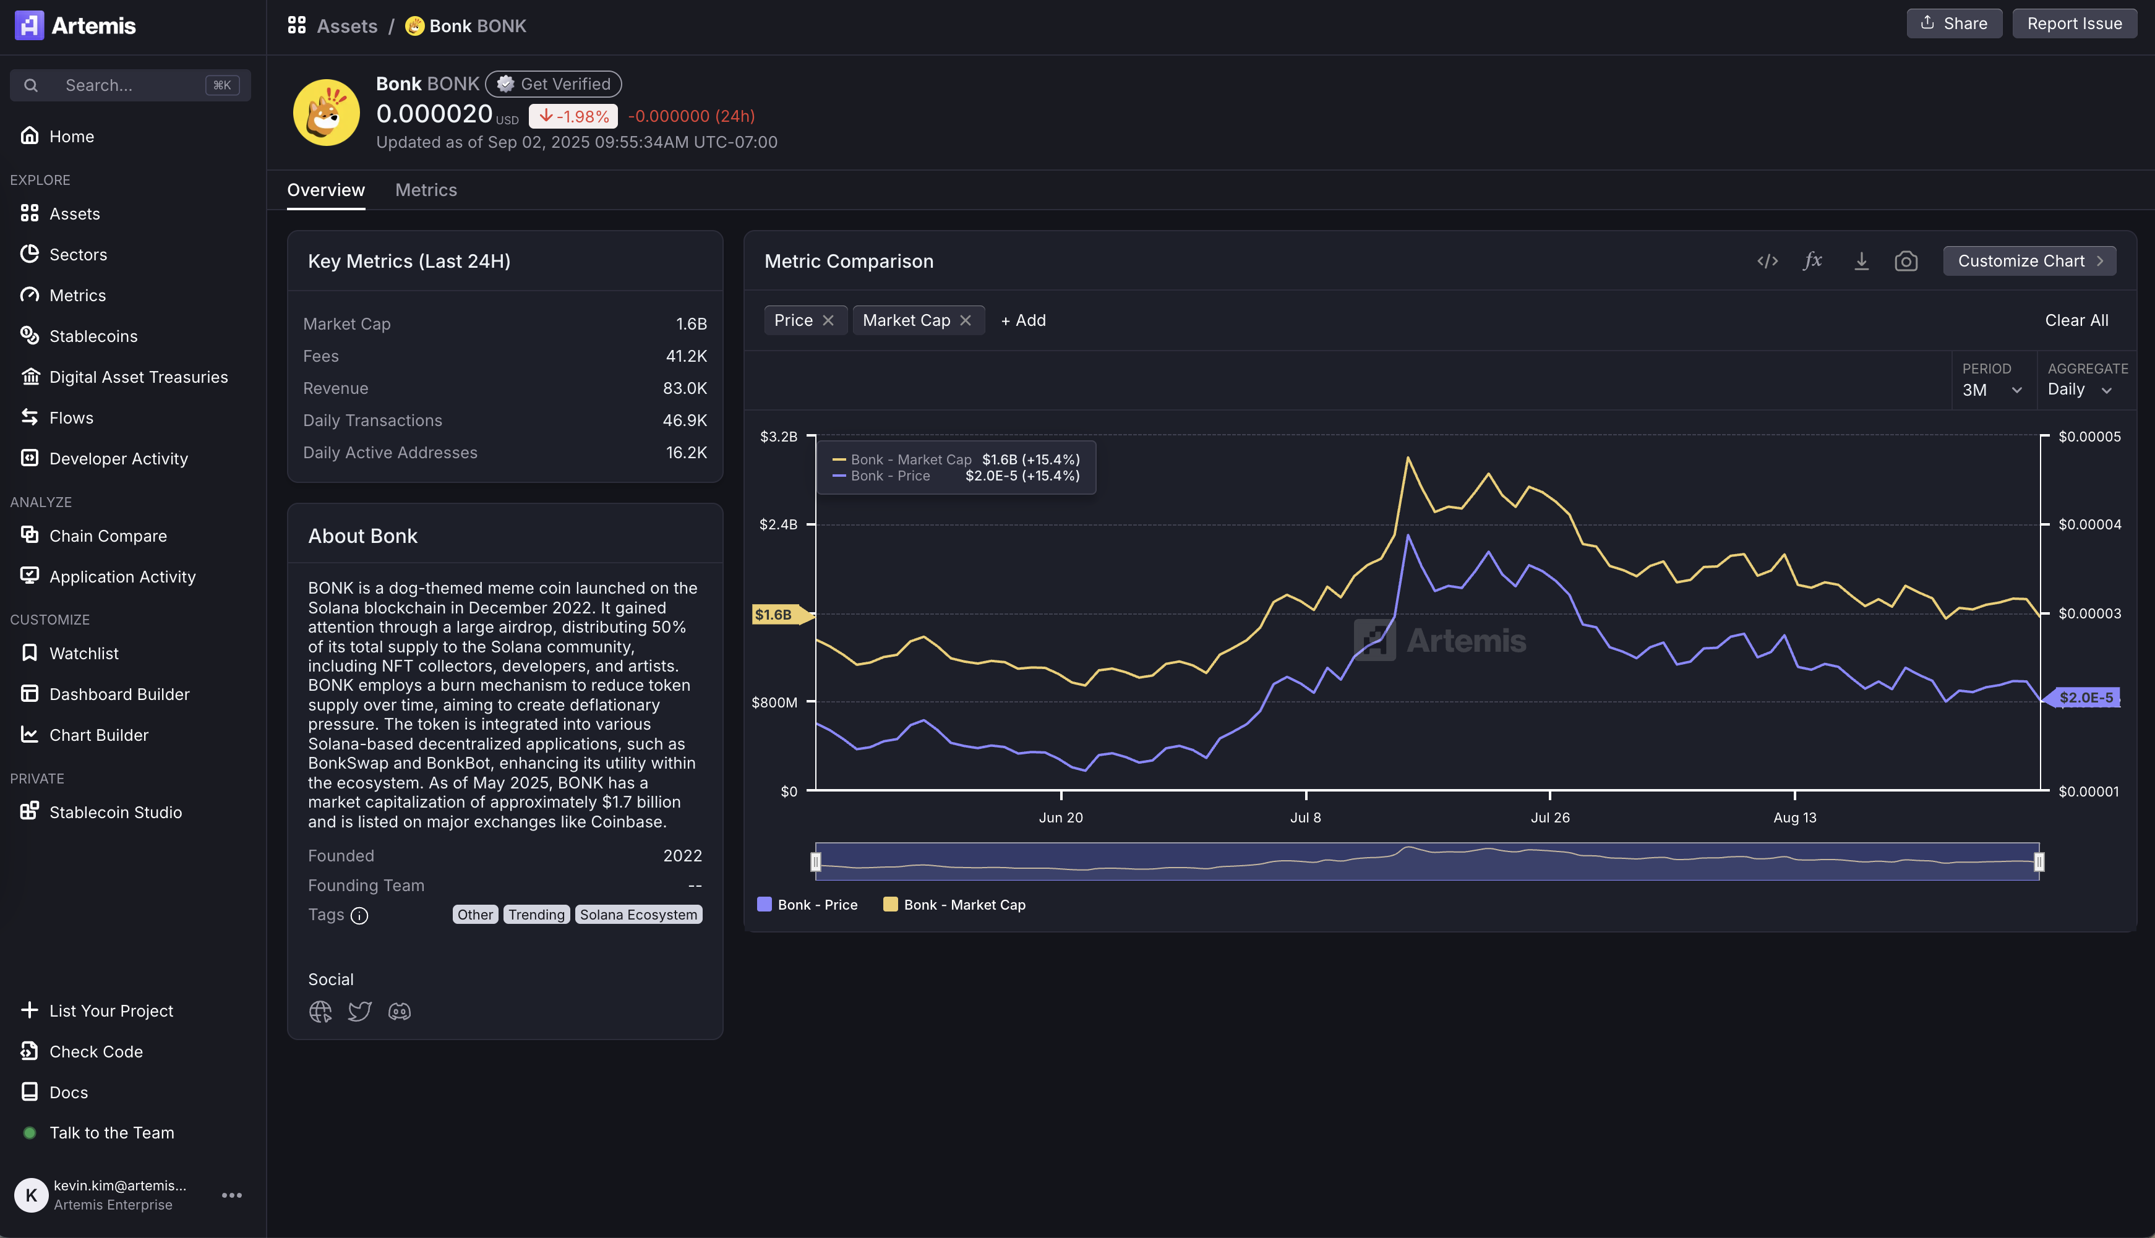Click the Daily Active Addresses 16.2K value
Viewport: 2155px width, 1238px height.
pos(687,453)
